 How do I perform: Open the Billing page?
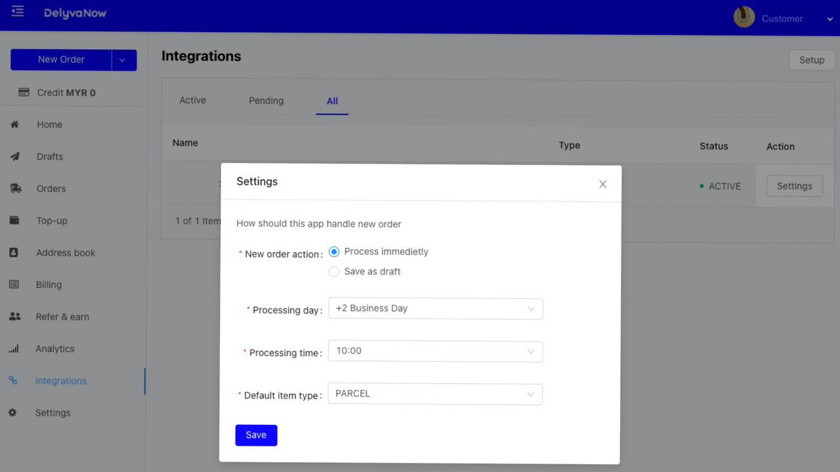(x=49, y=285)
